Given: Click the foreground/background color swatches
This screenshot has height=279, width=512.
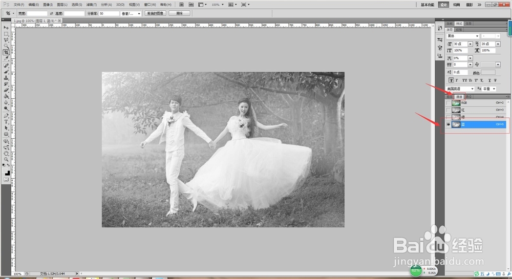Looking at the screenshot, I should (6, 171).
